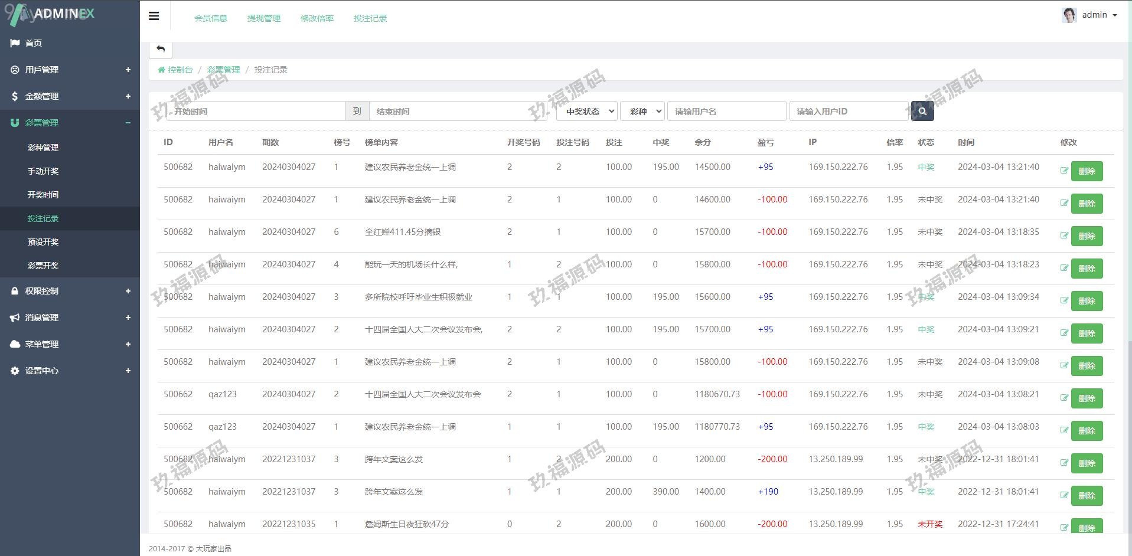Viewport: 1132px width, 556px height.
Task: Click edit pencil icon in first row
Action: click(1064, 171)
